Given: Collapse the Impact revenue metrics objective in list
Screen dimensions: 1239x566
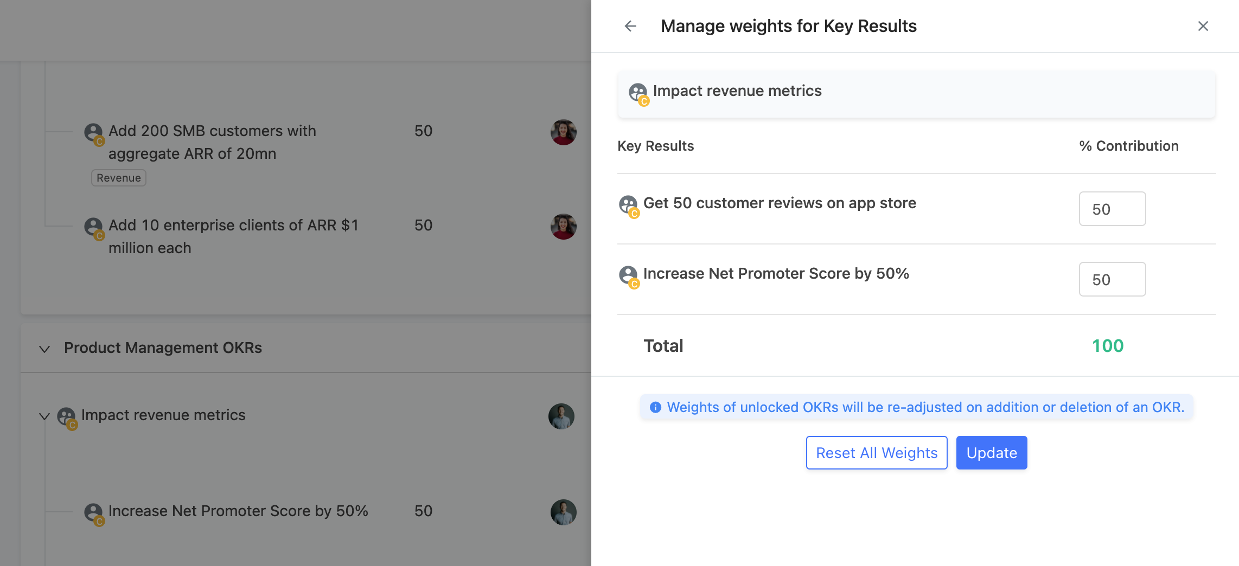Looking at the screenshot, I should point(44,416).
